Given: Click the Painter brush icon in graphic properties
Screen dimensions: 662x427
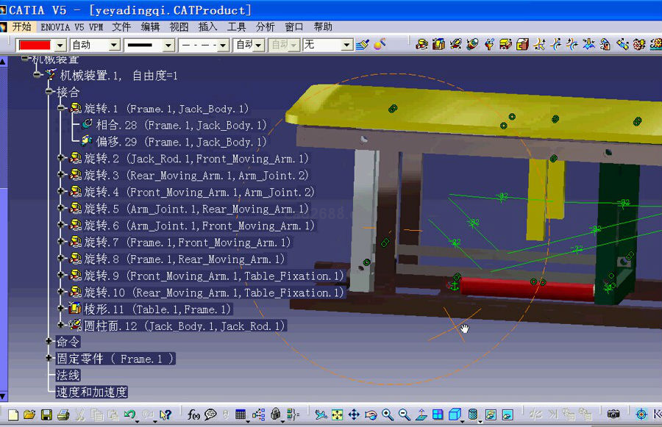Looking at the screenshot, I should [x=362, y=45].
